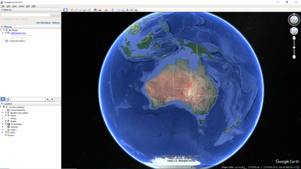Collapse the Layers panel header

click(30, 104)
